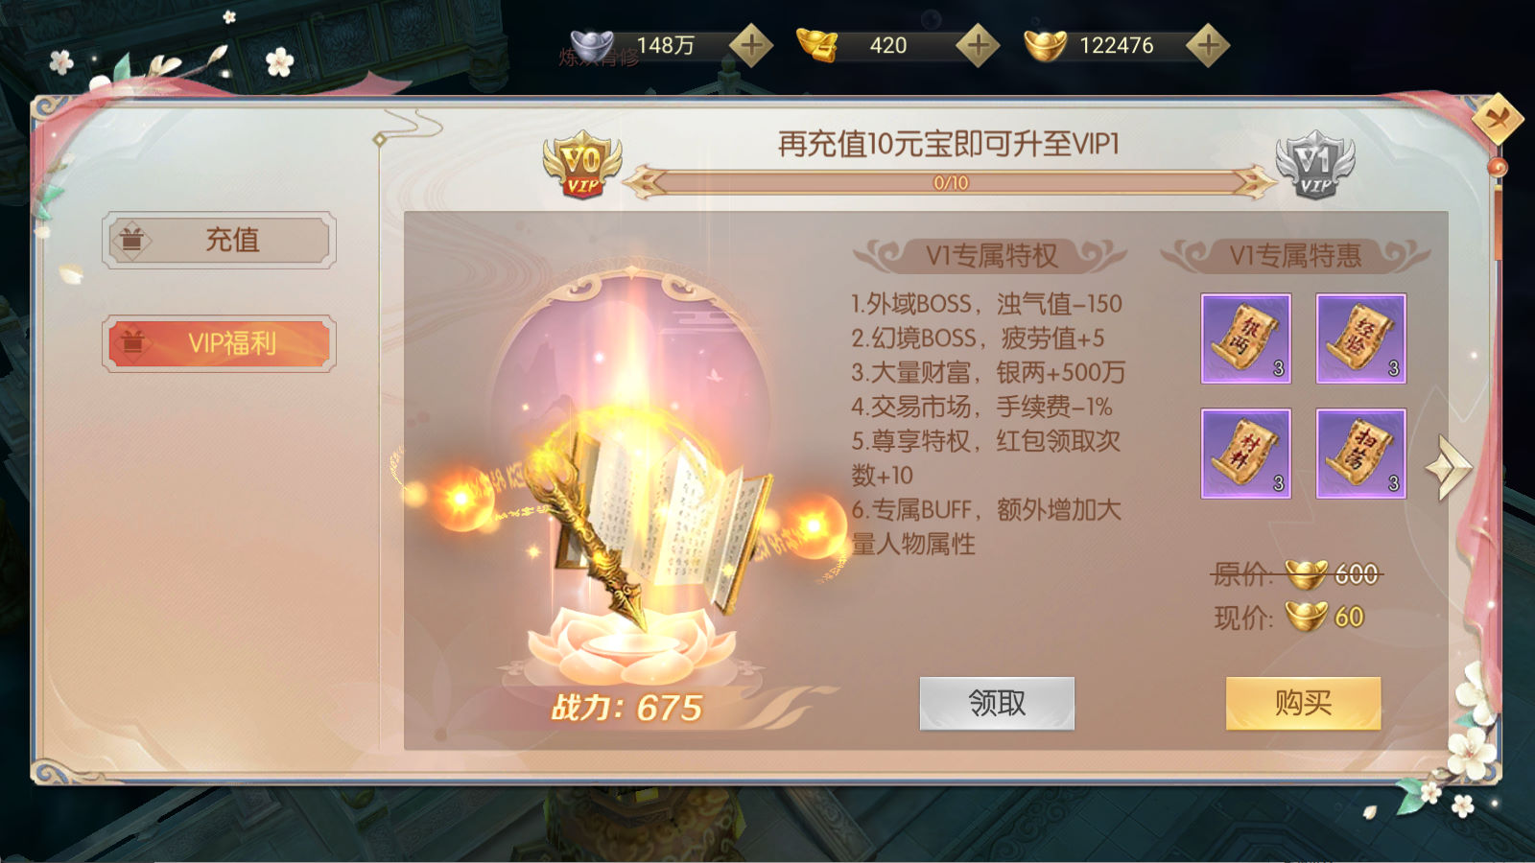Click the 0/10 VIP progress bar

click(950, 182)
